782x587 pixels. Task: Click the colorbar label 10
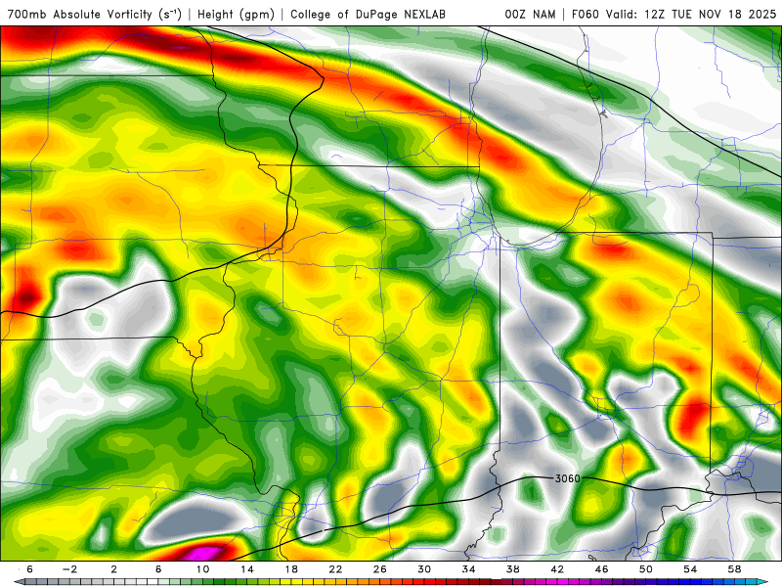202,569
